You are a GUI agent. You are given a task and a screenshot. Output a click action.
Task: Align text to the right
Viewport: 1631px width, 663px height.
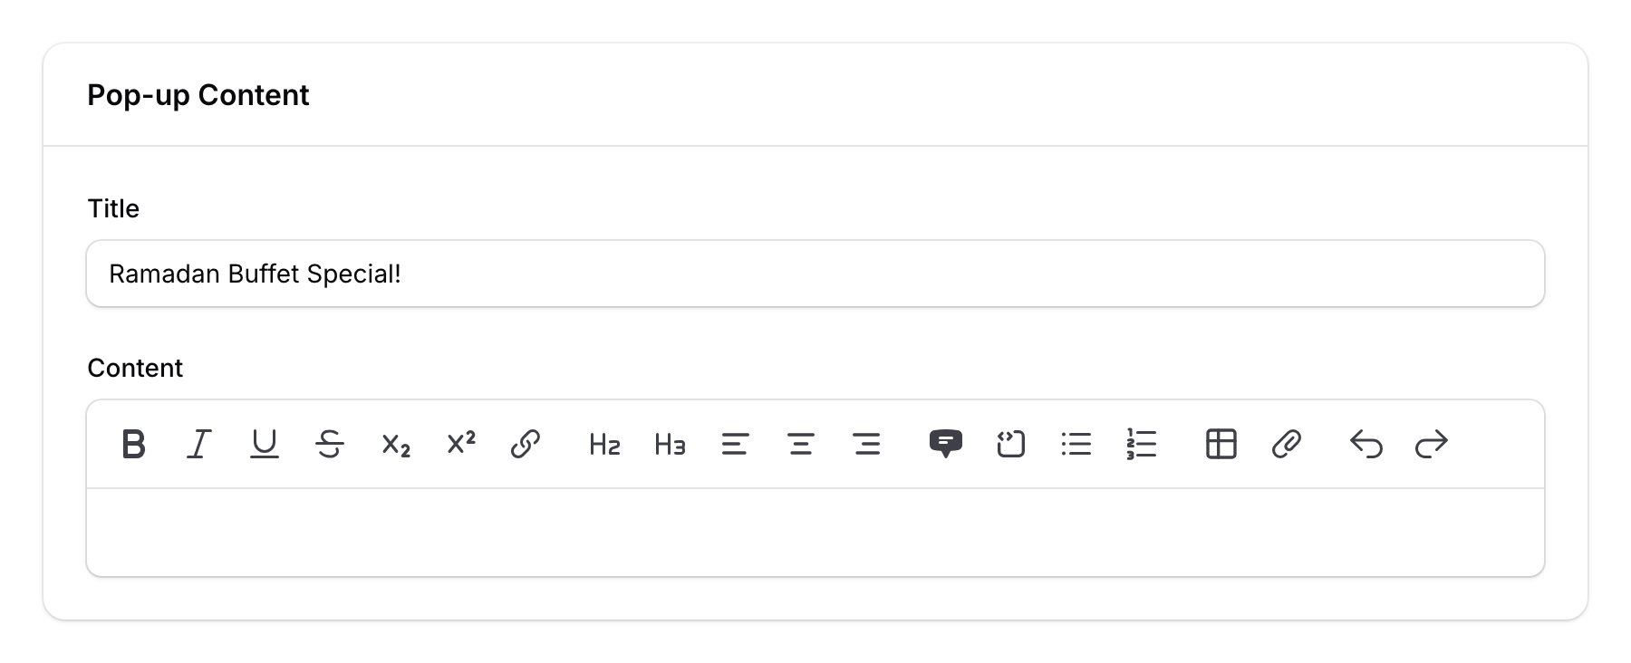[866, 444]
